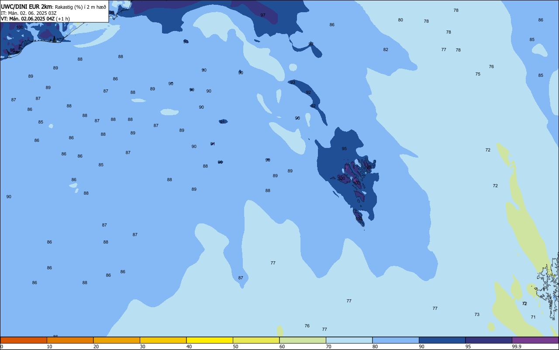Click the "99.9" tick label on the legend

[x=517, y=347]
